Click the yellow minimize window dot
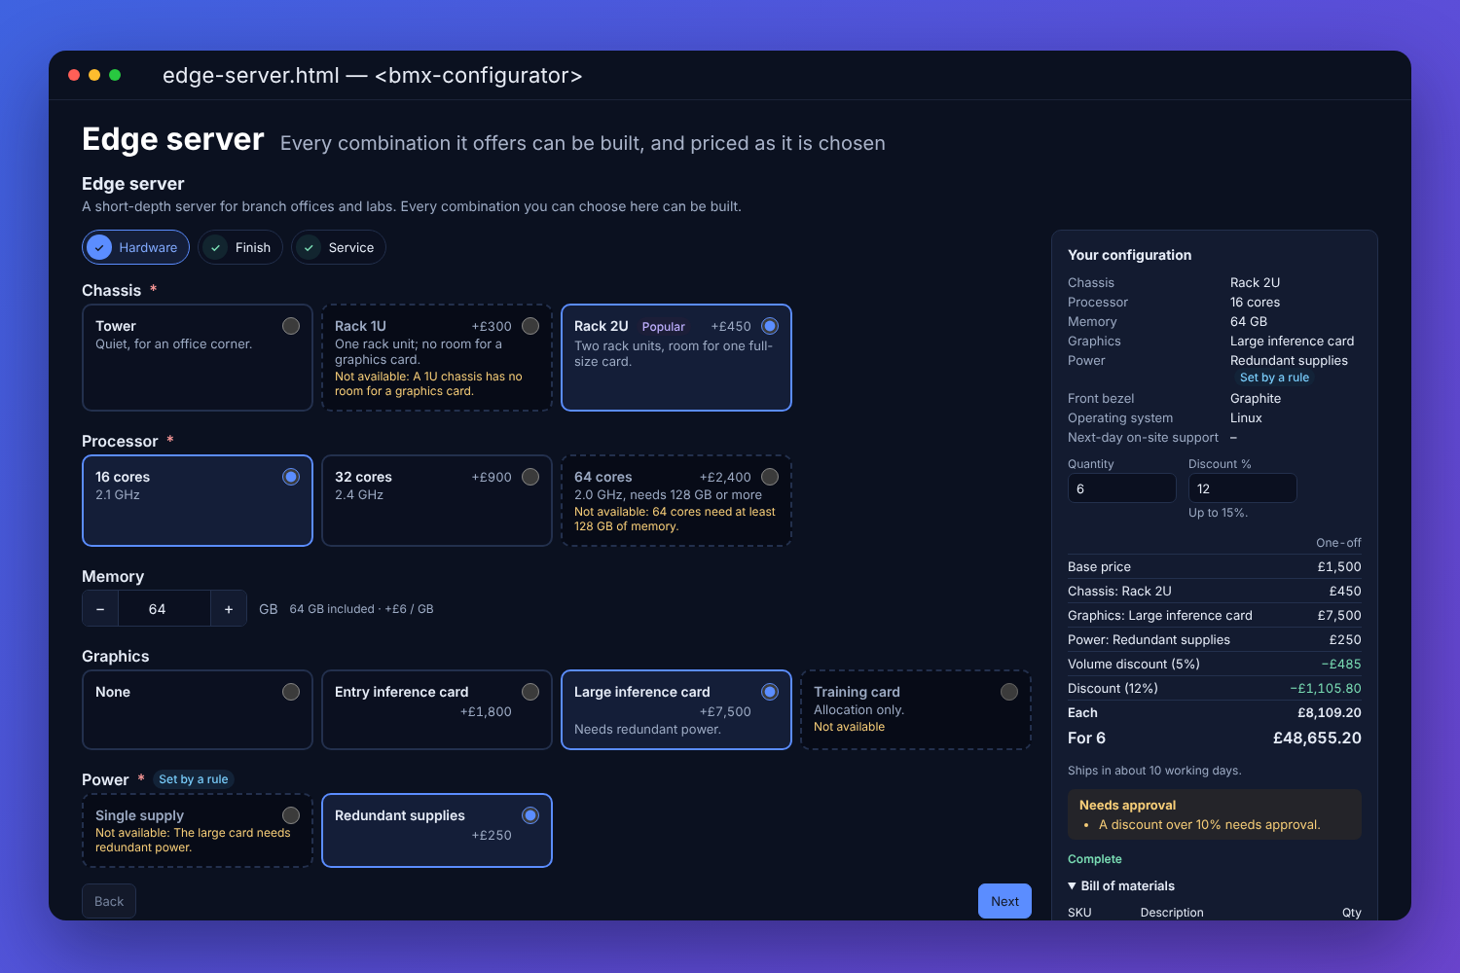Screen dimensions: 1460x973 94,75
